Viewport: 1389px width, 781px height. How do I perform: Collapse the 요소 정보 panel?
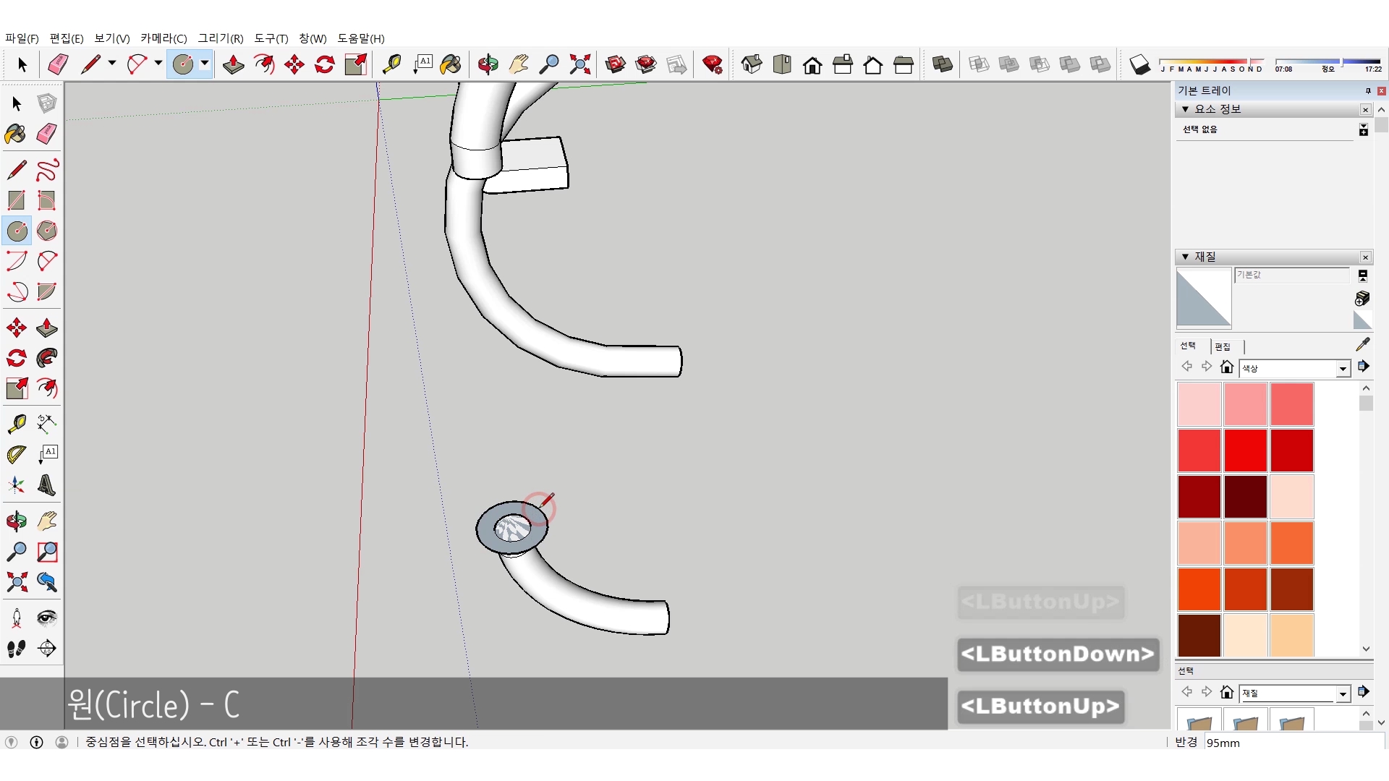click(x=1185, y=109)
